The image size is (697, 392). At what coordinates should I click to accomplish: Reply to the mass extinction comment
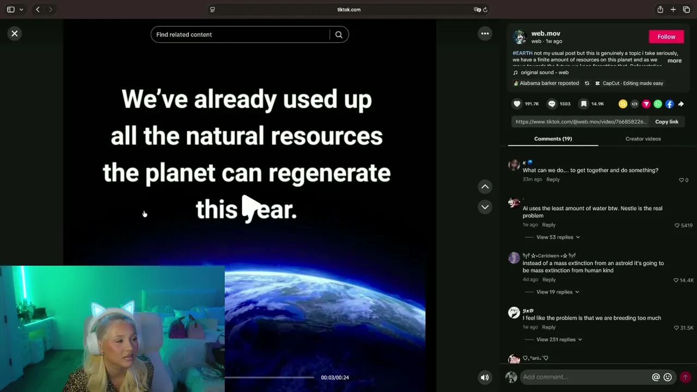point(549,280)
